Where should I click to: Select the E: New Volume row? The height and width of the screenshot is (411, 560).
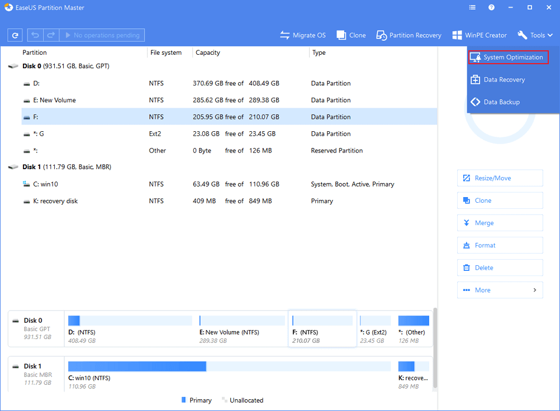pos(229,100)
